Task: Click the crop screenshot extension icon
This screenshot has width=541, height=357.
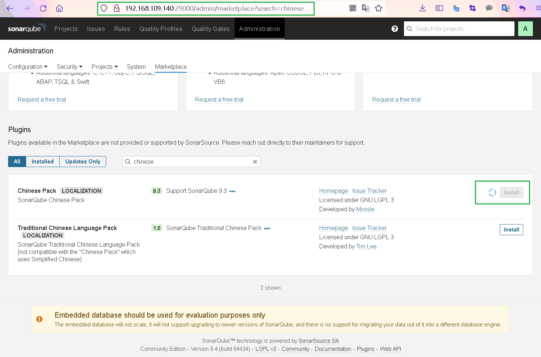Action: (473, 8)
